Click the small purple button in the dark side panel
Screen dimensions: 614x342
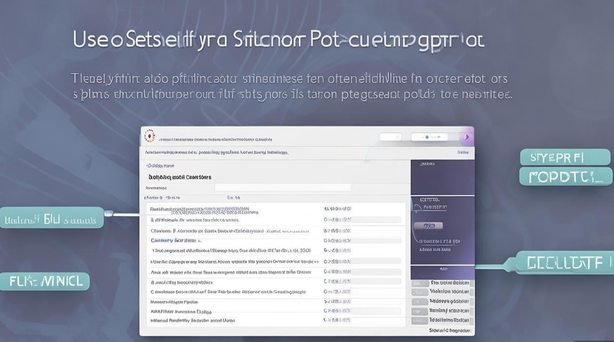[428, 226]
